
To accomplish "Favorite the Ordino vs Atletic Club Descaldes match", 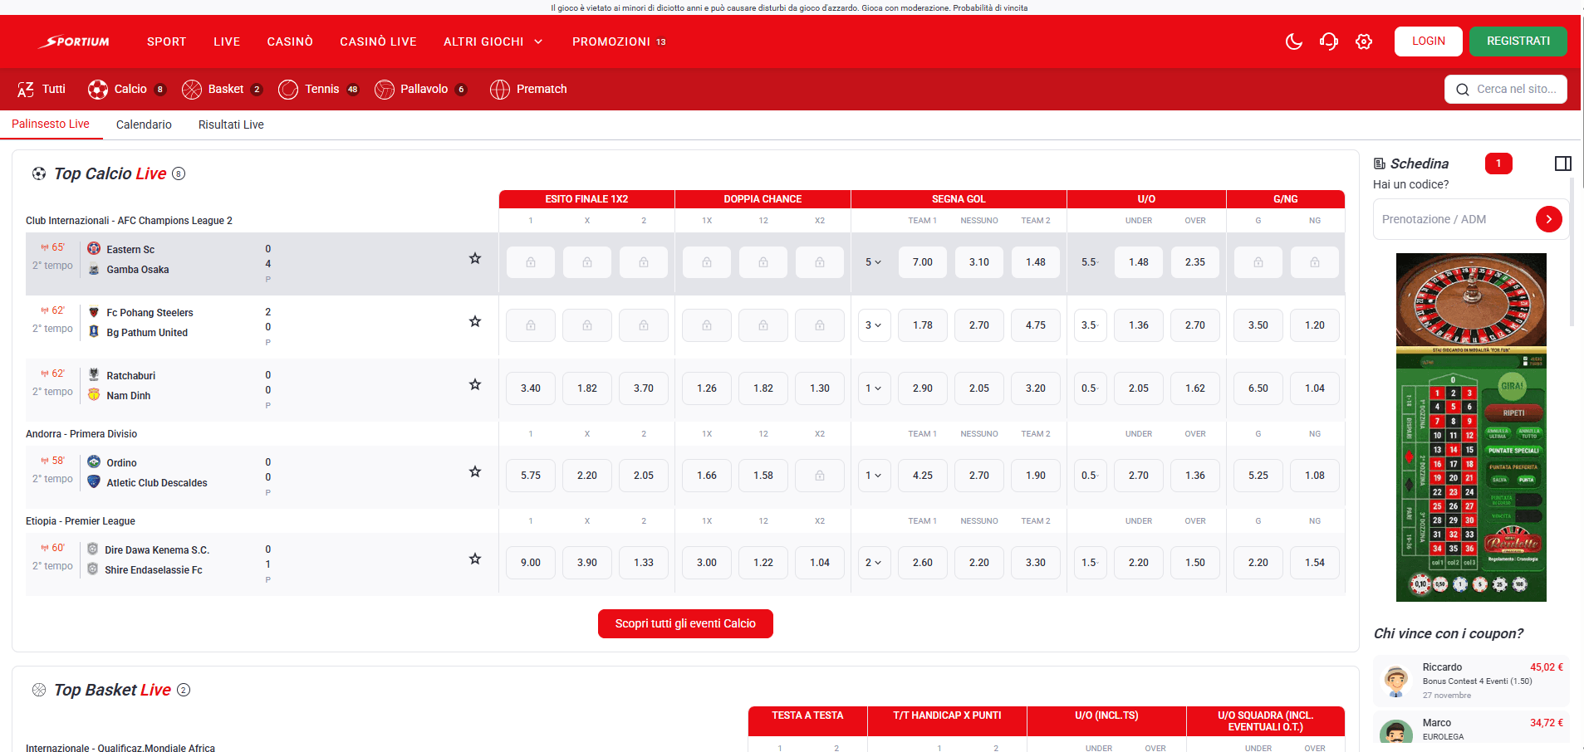I will (475, 471).
